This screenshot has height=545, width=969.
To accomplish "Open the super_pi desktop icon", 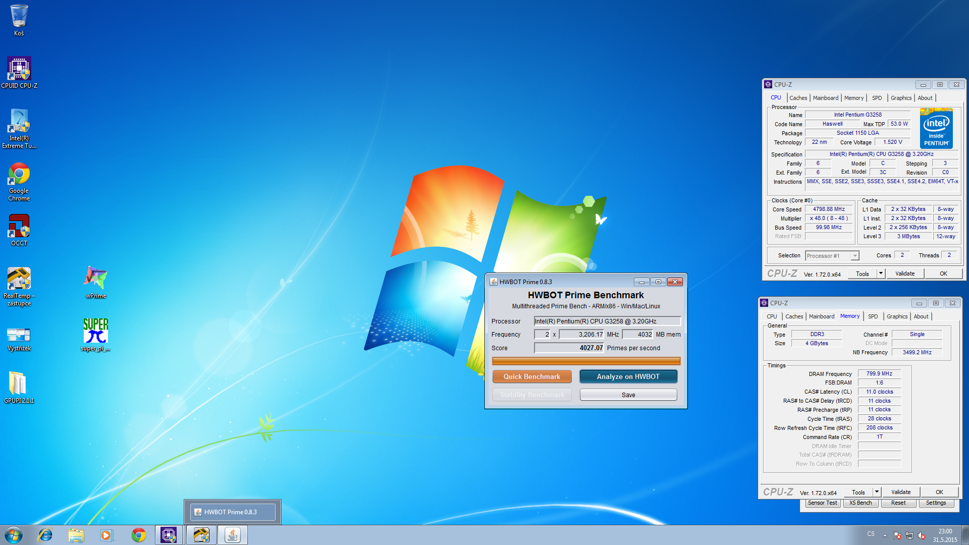I will (96, 335).
